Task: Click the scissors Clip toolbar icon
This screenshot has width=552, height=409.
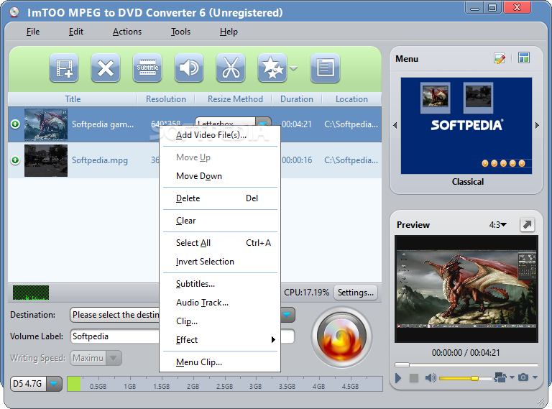Action: click(x=231, y=68)
